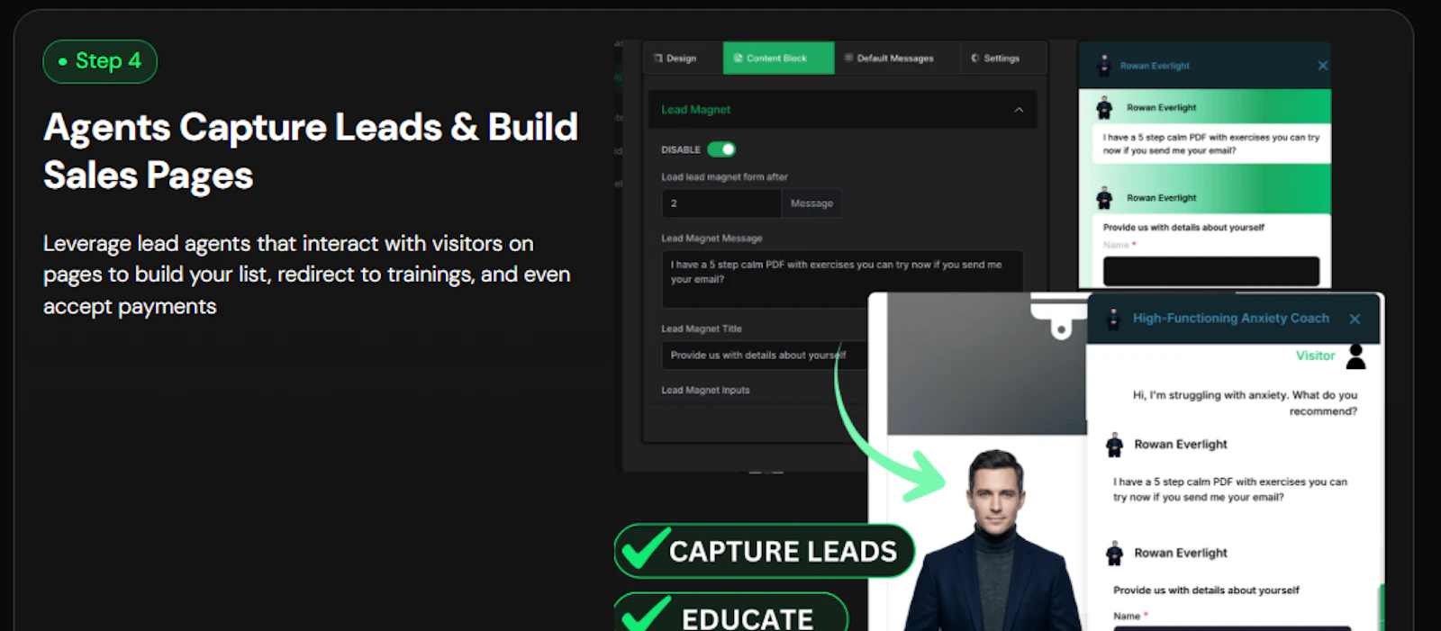Collapse the Lead Magnet section chevron
Screen dimensions: 1441x631
pyautogui.click(x=1019, y=110)
